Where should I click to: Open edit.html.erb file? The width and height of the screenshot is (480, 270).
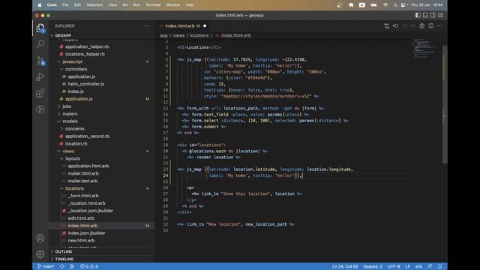(x=81, y=218)
